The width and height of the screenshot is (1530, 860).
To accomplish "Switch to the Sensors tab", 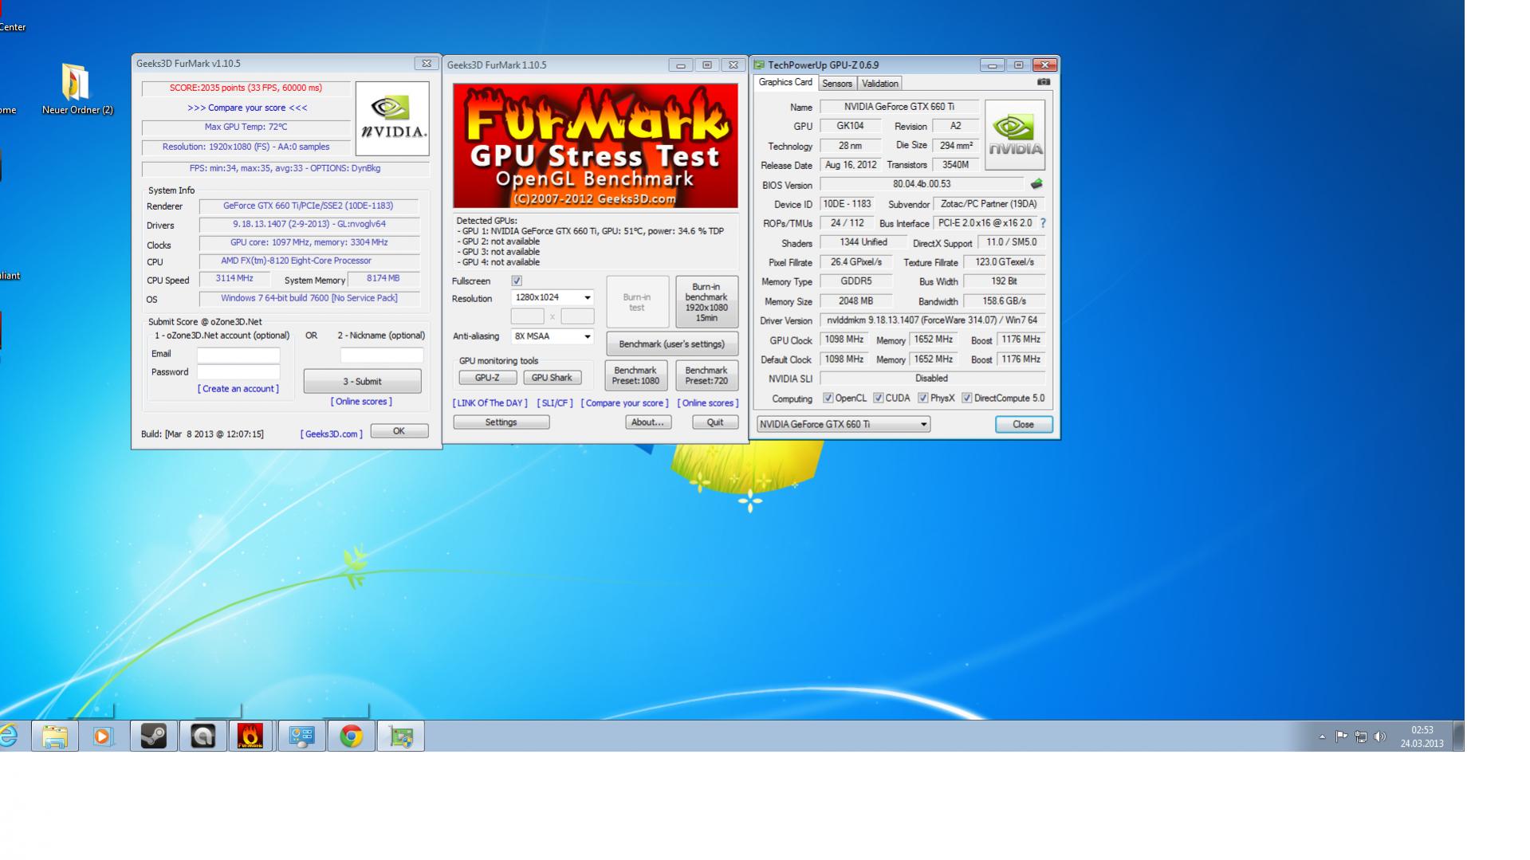I will point(837,84).
